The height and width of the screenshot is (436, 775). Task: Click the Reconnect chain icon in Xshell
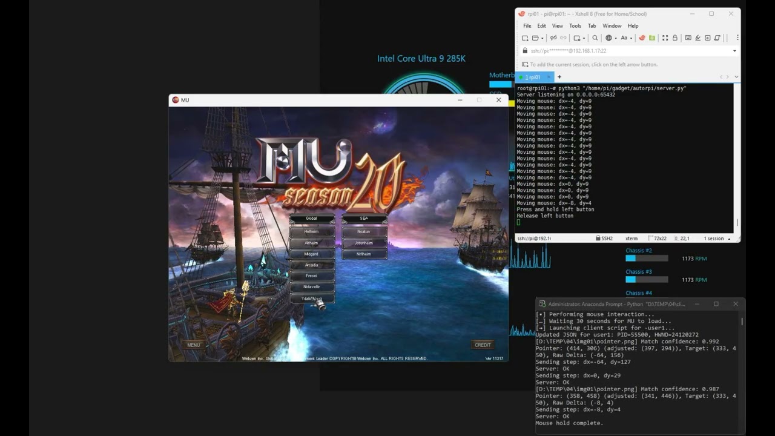tap(563, 38)
